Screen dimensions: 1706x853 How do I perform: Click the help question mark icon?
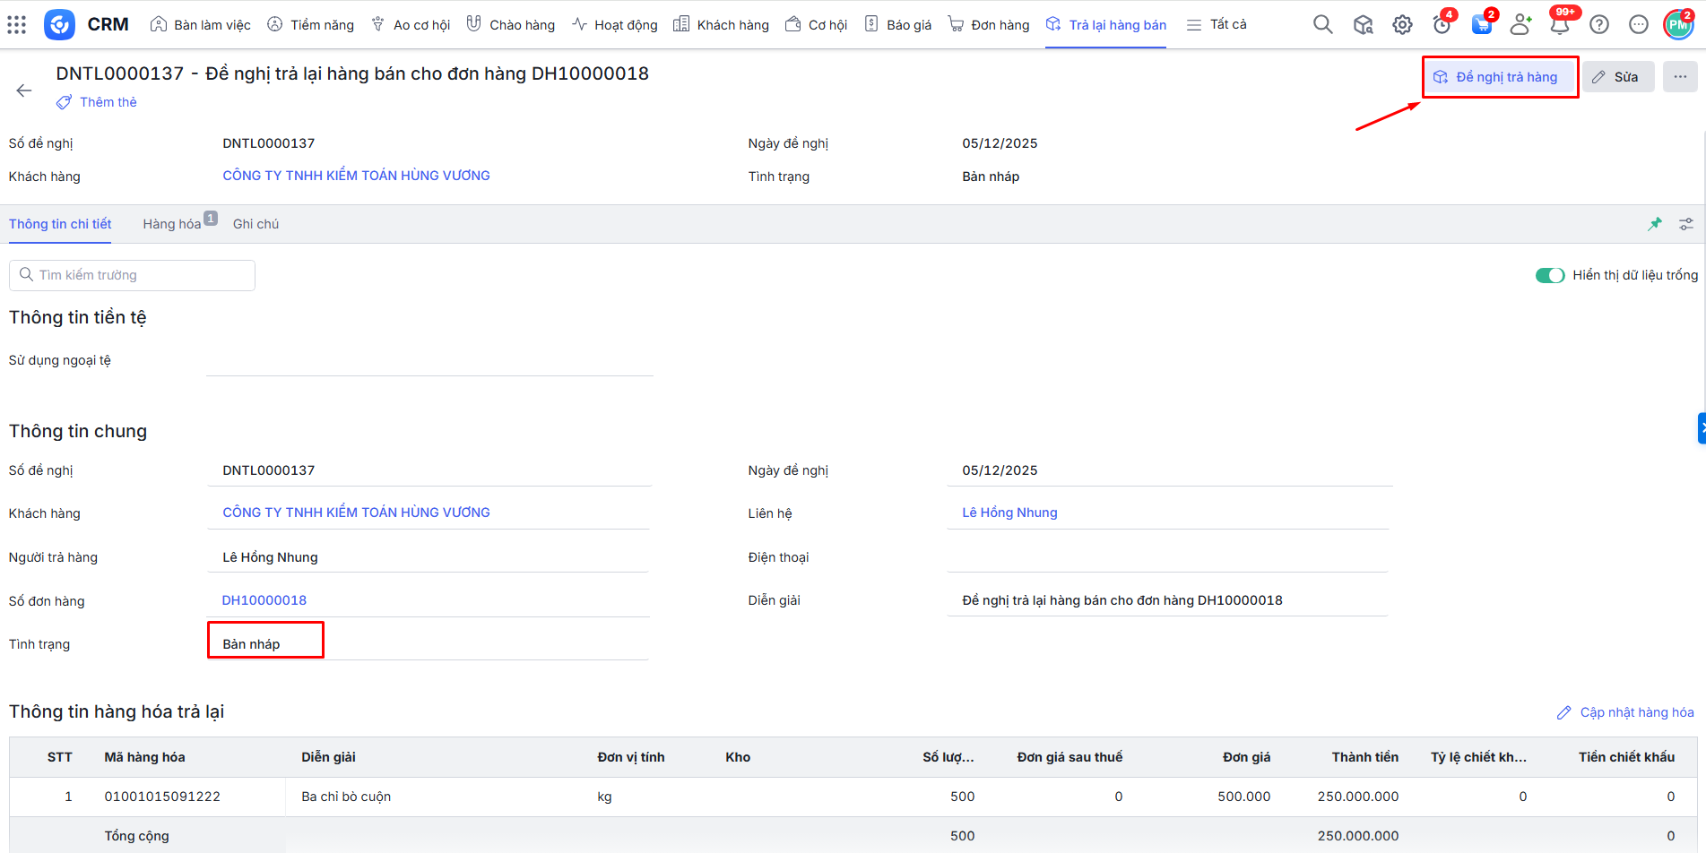coord(1599,25)
